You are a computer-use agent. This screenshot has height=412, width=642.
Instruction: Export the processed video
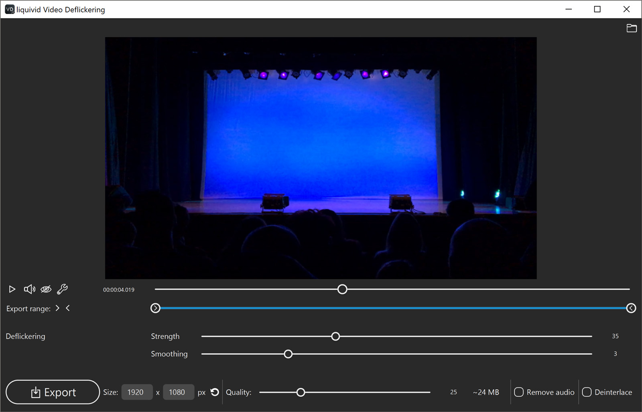(53, 392)
